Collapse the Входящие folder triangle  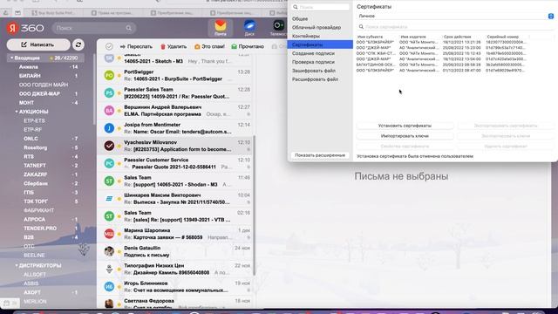11,58
